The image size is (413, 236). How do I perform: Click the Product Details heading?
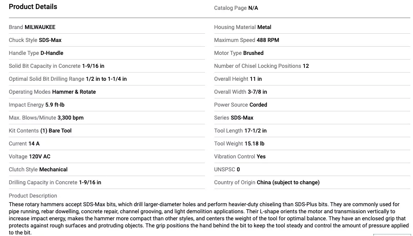33,7
